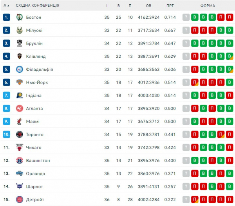This screenshot has width=235, height=206.
Task: Click the Chicago Bulls logo icon
Action: pyautogui.click(x=20, y=147)
